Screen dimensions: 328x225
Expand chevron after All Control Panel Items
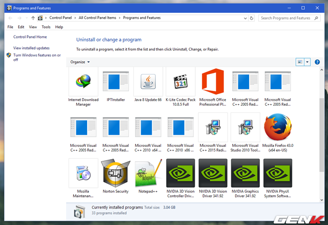(x=119, y=18)
